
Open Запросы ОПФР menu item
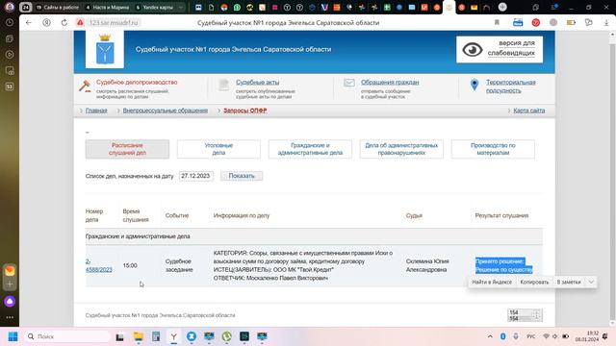tap(245, 111)
